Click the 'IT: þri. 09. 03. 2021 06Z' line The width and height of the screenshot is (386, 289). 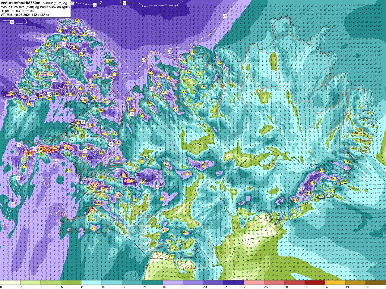click(x=19, y=11)
